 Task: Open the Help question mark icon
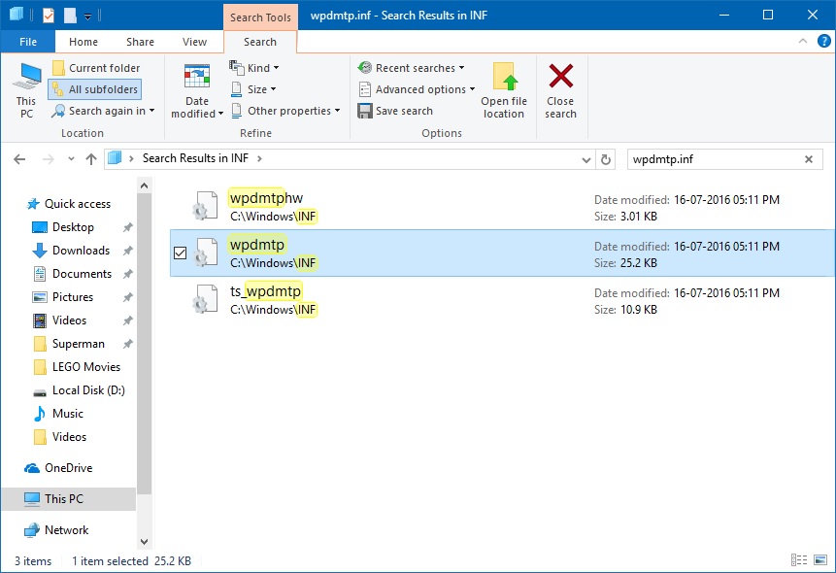click(x=823, y=41)
